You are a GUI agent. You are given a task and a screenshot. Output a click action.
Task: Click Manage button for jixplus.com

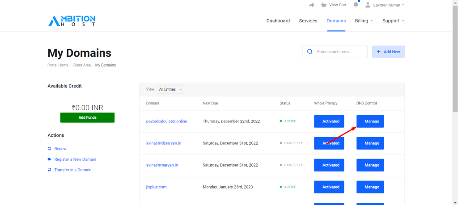pyautogui.click(x=370, y=187)
